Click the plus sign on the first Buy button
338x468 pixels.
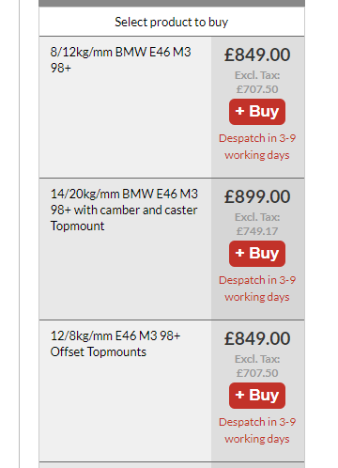pyautogui.click(x=239, y=111)
